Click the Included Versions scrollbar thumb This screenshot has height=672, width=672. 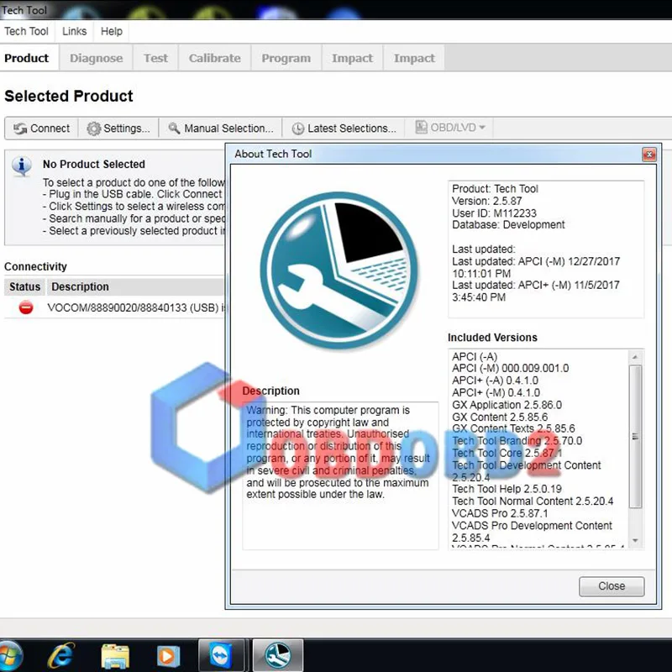click(635, 436)
